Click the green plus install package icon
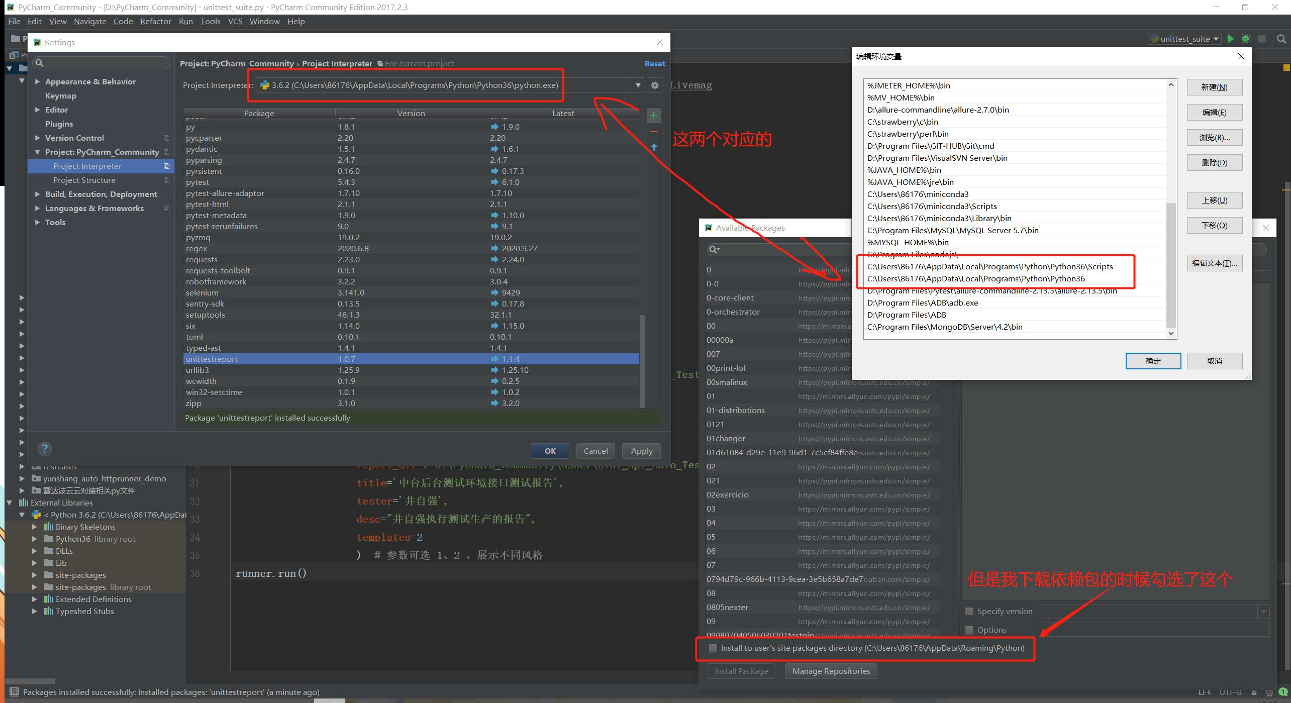The image size is (1291, 703). click(x=653, y=116)
